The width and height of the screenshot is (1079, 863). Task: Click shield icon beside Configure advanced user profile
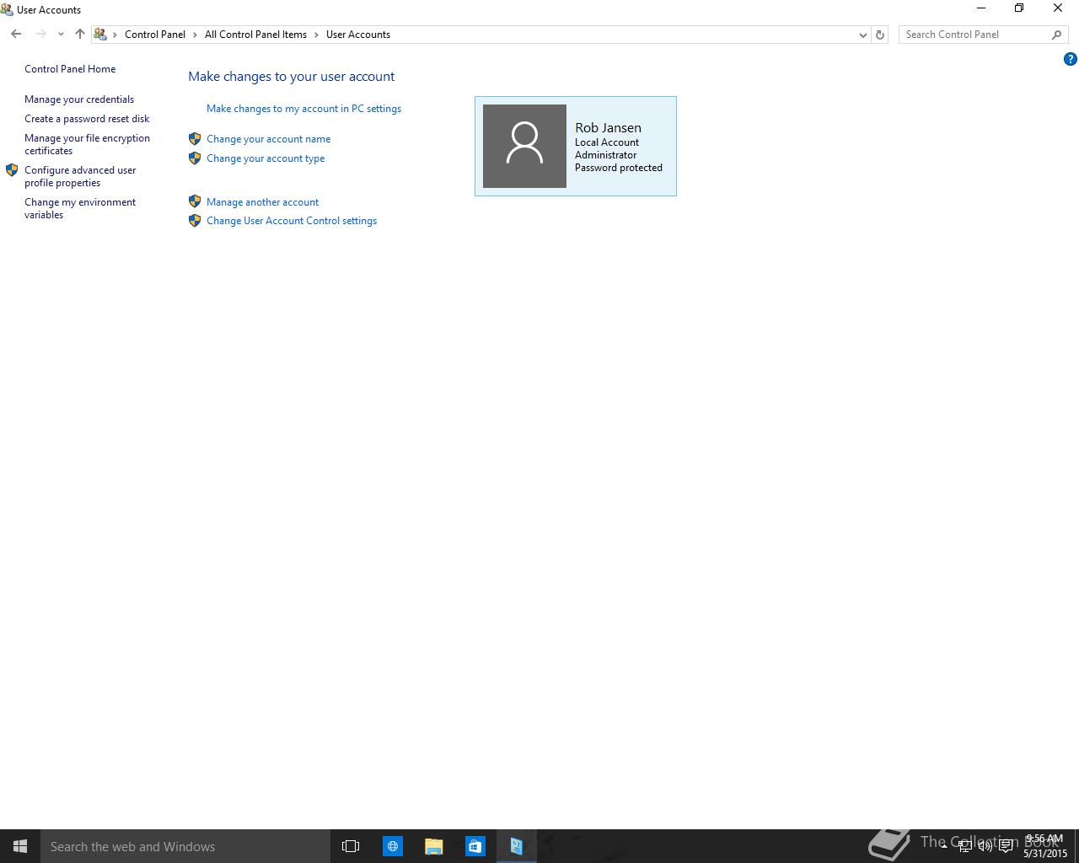pyautogui.click(x=12, y=170)
